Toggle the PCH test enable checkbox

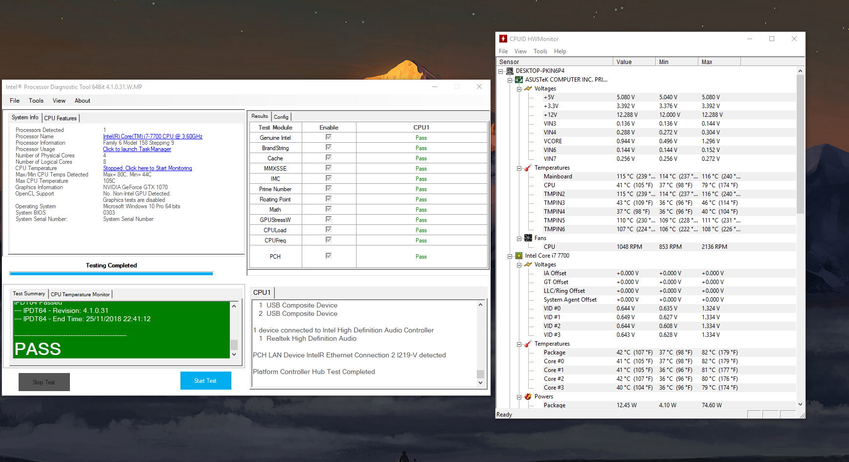pyautogui.click(x=329, y=256)
